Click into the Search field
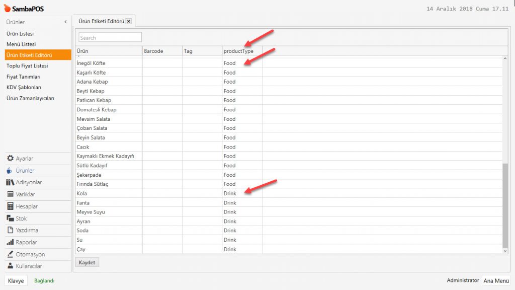 coord(110,38)
